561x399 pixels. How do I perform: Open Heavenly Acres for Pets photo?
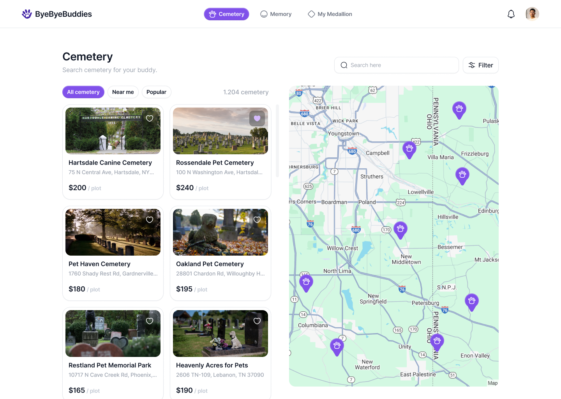tap(221, 334)
